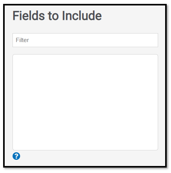Show help tooltip below the fields list
The image size is (171, 173).
(x=16, y=156)
